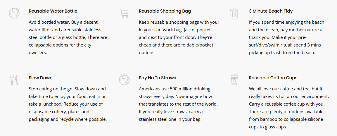Click the paragraph starting 'Stop eating on the go'
The width and height of the screenshot is (337, 136).
click(x=68, y=104)
